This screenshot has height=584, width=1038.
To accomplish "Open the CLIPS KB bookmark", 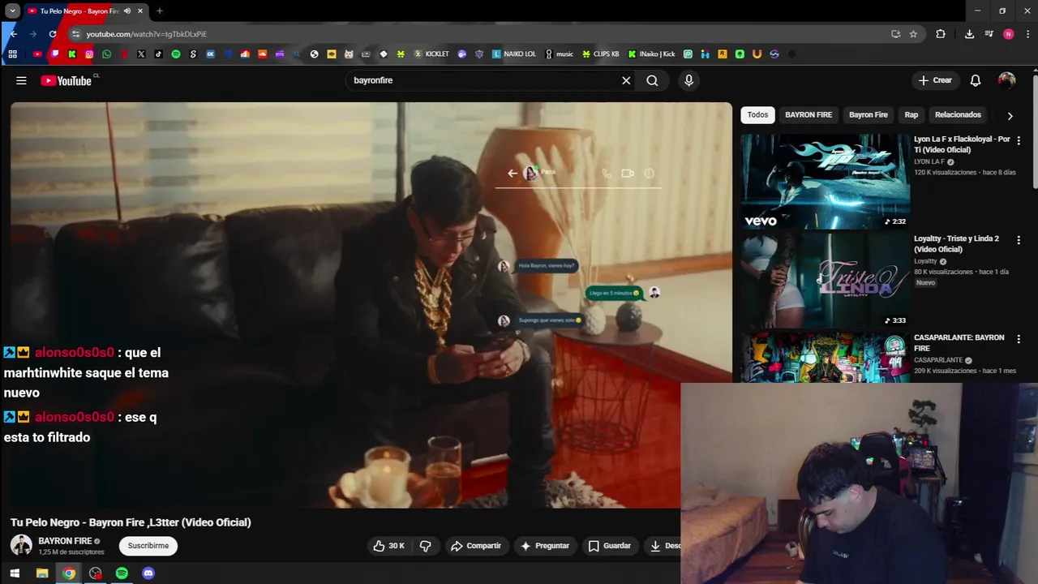I will click(x=600, y=54).
